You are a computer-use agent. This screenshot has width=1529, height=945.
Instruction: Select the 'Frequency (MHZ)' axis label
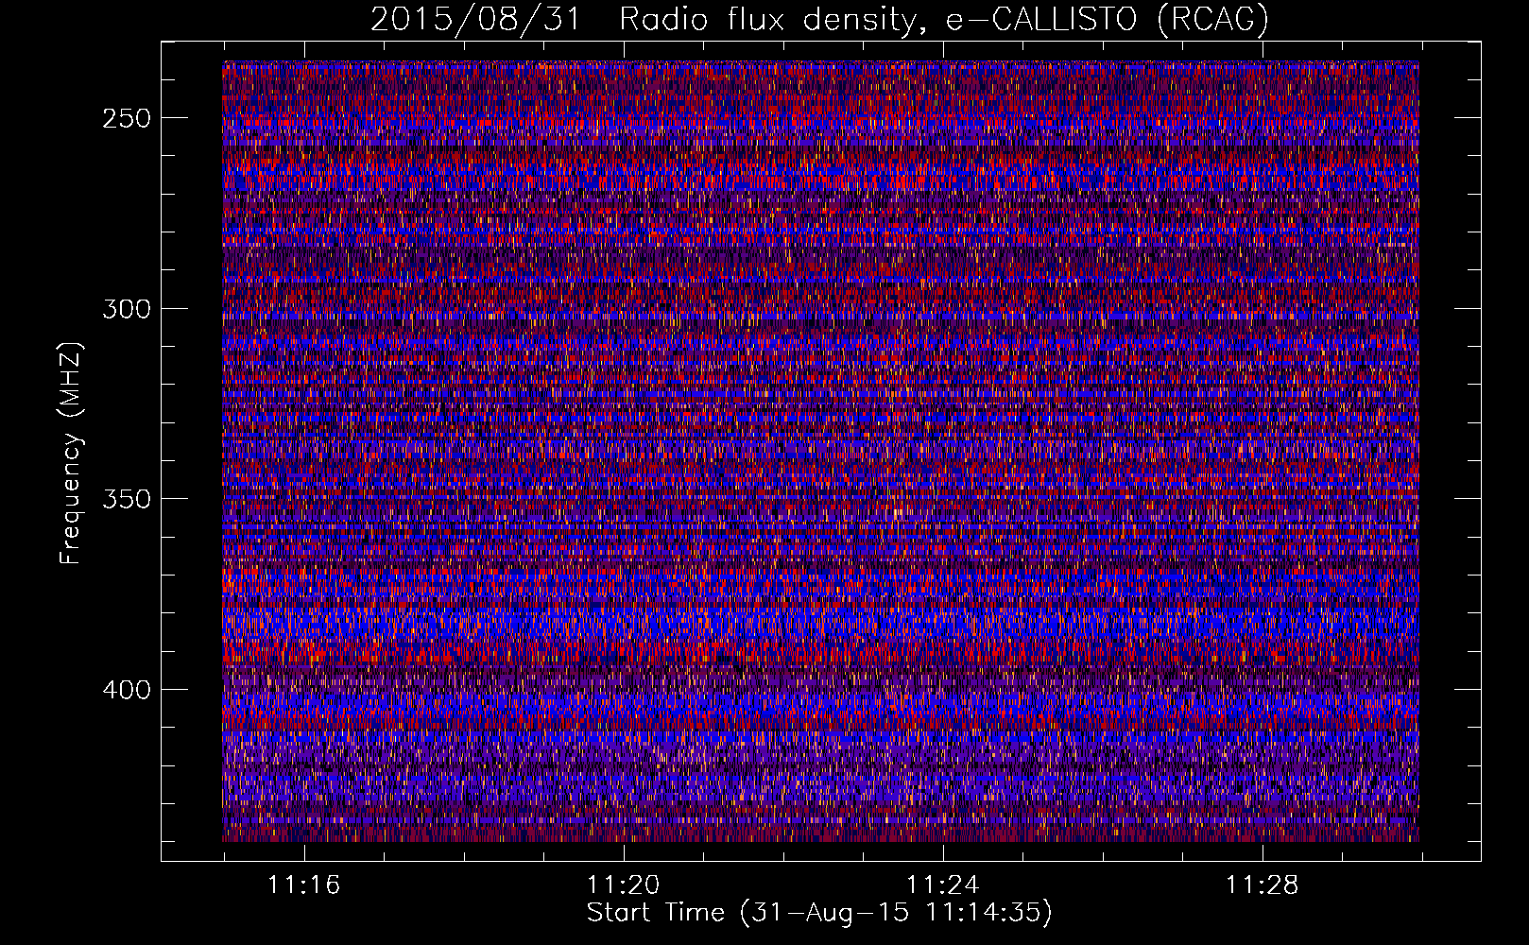71,453
